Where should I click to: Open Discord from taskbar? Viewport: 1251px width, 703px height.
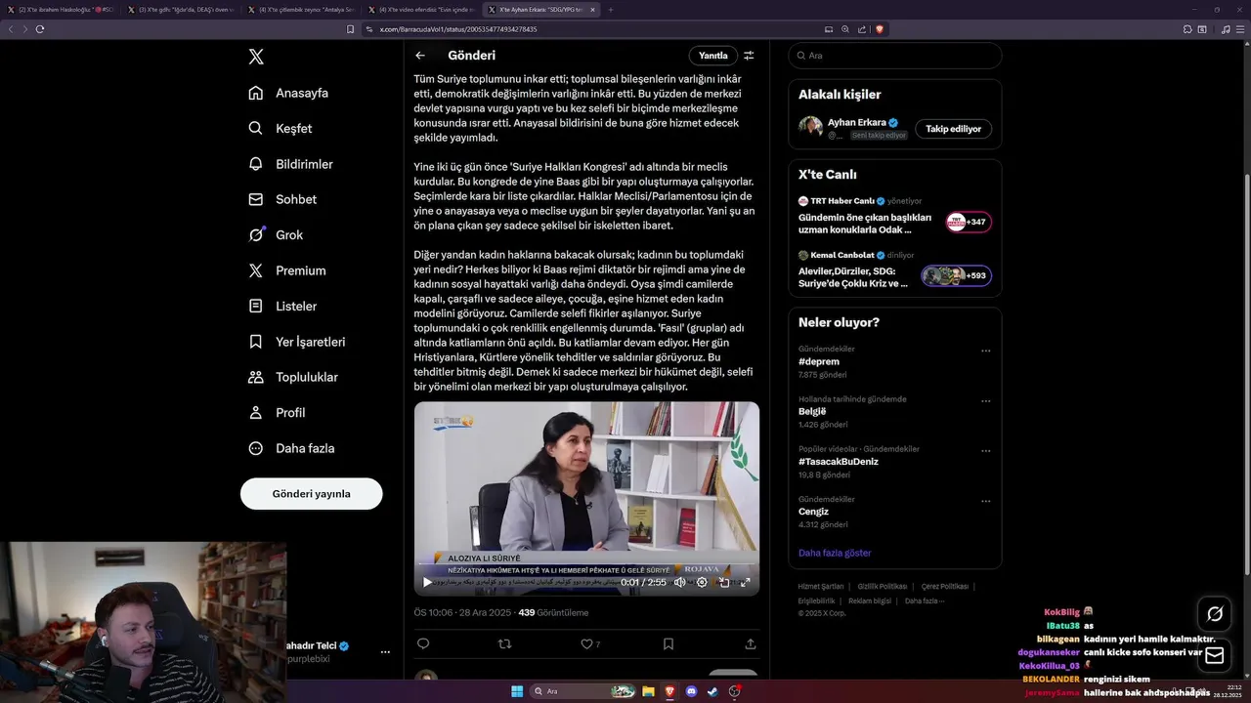[x=692, y=691]
